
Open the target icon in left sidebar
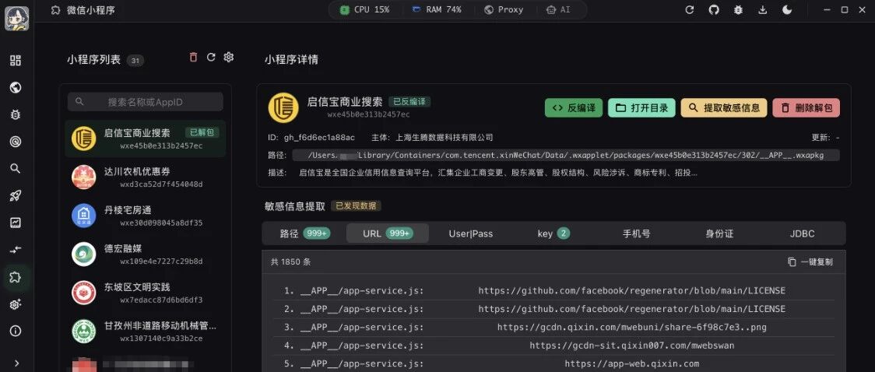click(16, 142)
